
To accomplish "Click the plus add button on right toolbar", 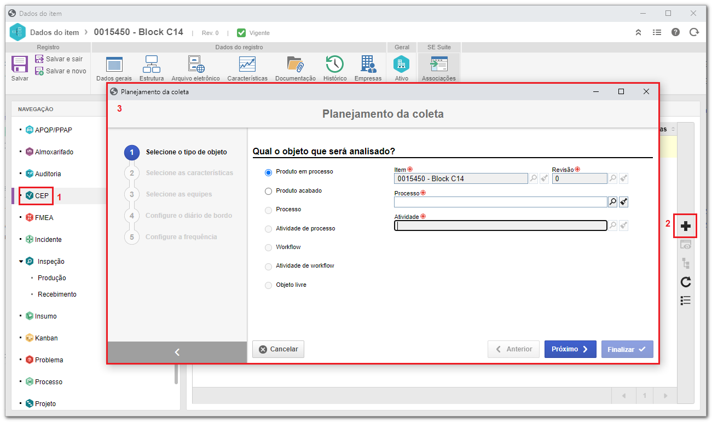I will pos(686,226).
